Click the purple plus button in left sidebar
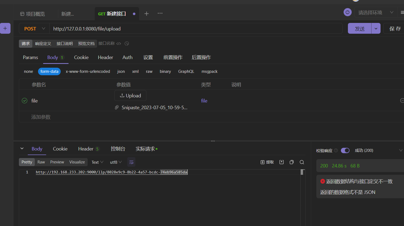Screen dimensions: 404x226 [x=5, y=28]
